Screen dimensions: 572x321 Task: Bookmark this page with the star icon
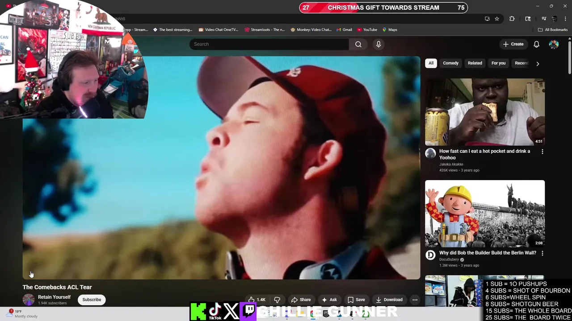(497, 19)
